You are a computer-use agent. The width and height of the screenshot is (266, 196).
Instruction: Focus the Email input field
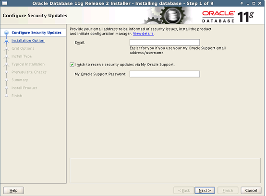(x=165, y=43)
